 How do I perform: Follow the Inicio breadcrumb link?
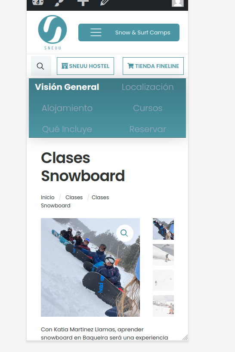pyautogui.click(x=48, y=198)
